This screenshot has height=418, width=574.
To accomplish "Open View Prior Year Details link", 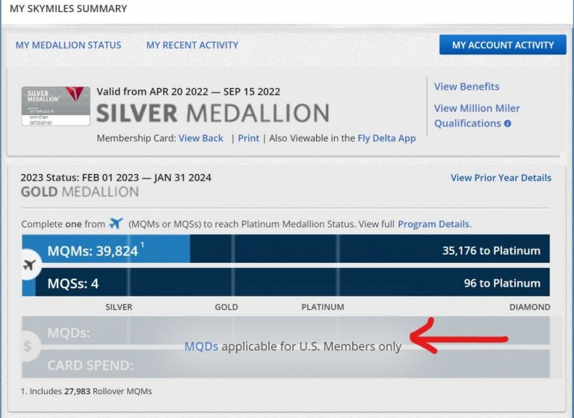I will (501, 178).
